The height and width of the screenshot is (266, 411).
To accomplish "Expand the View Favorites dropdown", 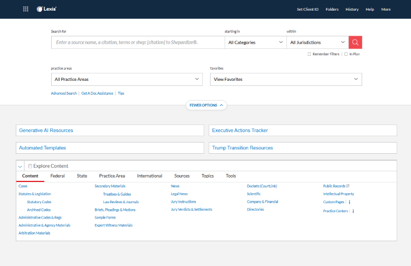I will 286,79.
